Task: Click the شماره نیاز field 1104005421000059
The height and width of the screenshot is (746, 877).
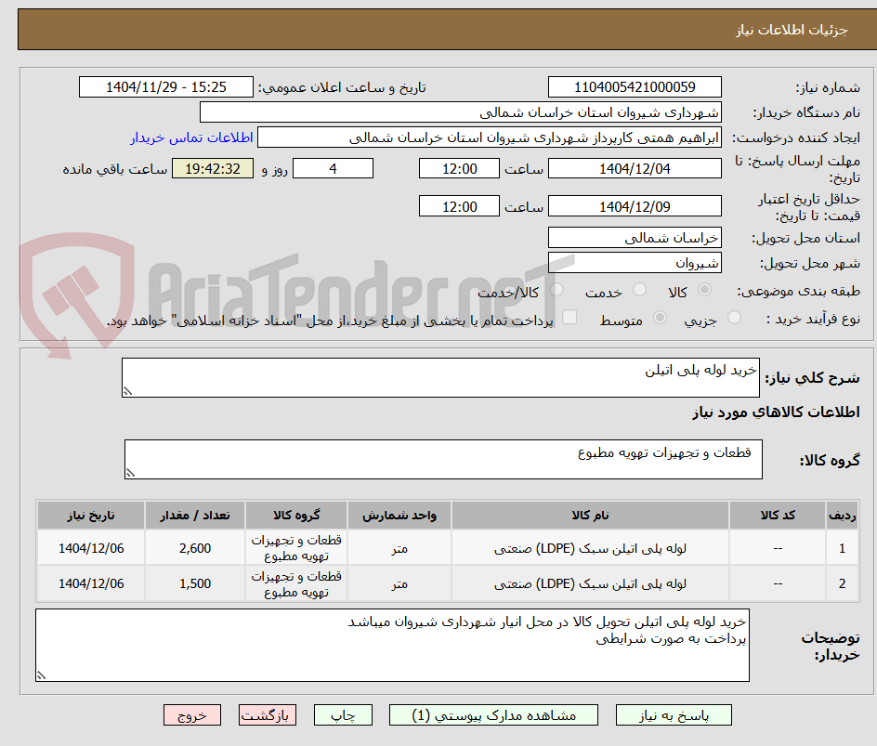Action: point(635,87)
